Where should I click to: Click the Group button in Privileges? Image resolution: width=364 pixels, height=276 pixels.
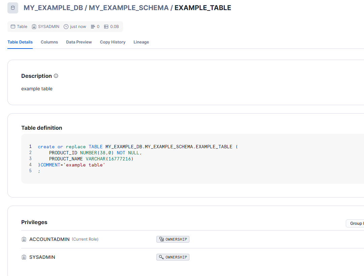click(355, 223)
